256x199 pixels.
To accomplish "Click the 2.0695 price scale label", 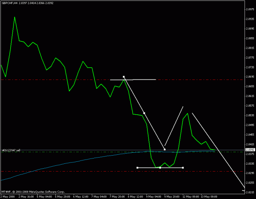I will [250, 77].
